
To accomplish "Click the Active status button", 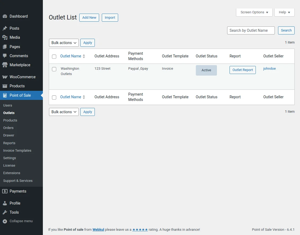I will [206, 70].
